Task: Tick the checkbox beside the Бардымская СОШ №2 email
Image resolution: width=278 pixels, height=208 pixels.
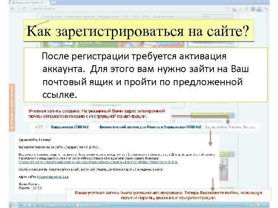Action: click(41, 127)
